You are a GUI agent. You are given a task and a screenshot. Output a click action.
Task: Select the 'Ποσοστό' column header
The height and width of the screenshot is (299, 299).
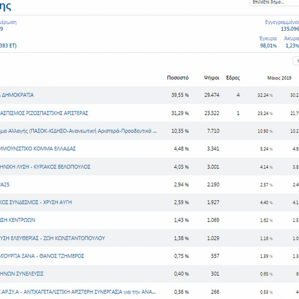click(178, 78)
